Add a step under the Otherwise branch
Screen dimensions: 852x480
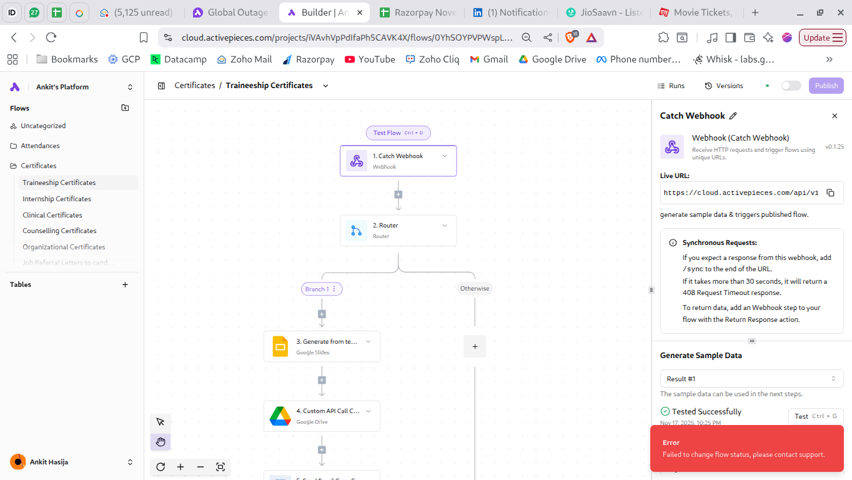[475, 346]
